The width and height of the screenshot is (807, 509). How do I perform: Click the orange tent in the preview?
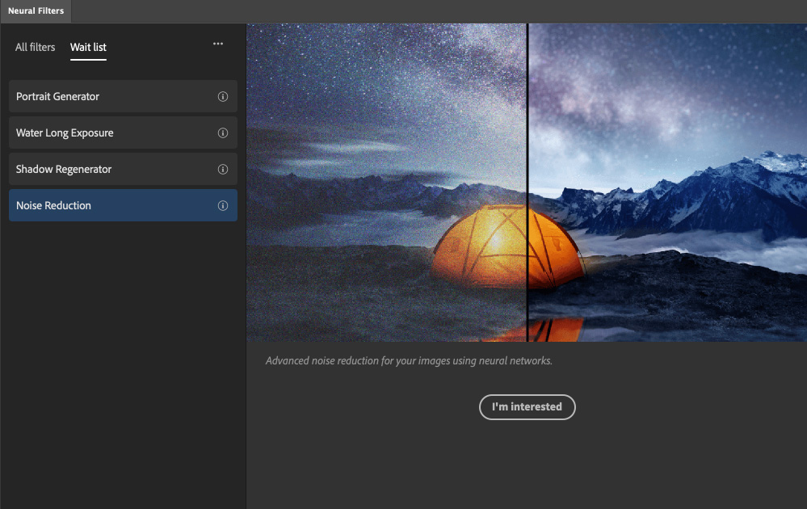[485, 250]
